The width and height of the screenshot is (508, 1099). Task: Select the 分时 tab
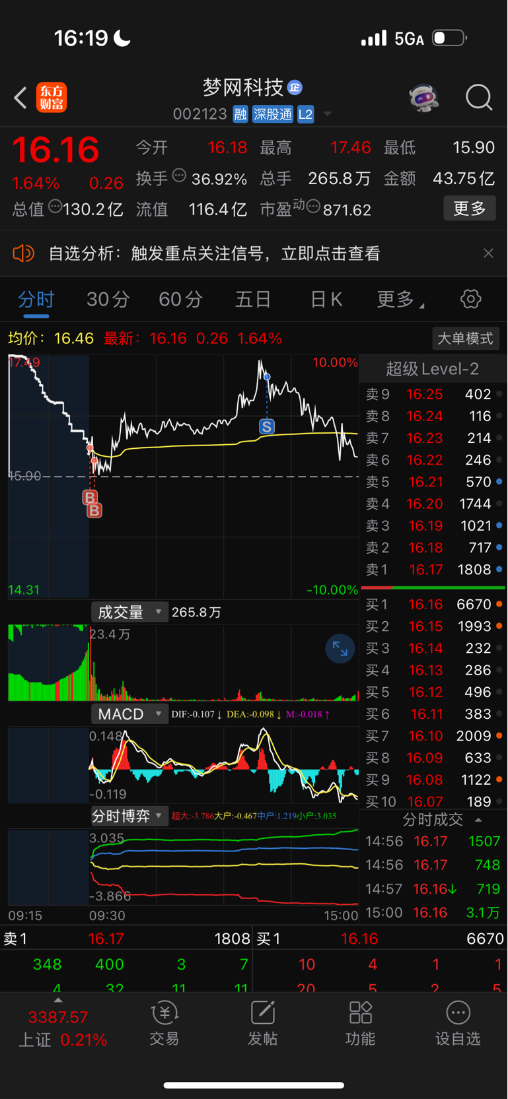36,300
